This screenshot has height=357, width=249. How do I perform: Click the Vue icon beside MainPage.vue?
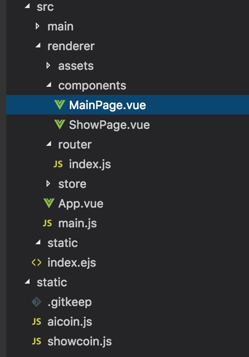click(60, 105)
